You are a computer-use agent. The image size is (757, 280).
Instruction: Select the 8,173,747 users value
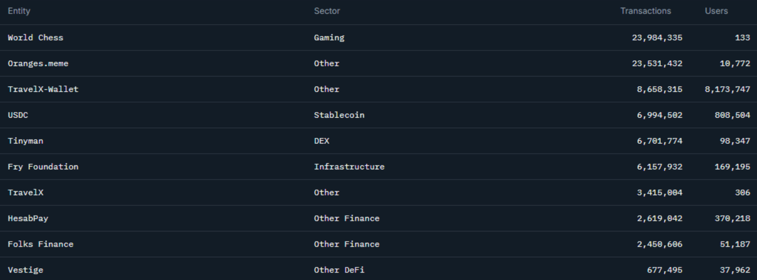coord(727,89)
